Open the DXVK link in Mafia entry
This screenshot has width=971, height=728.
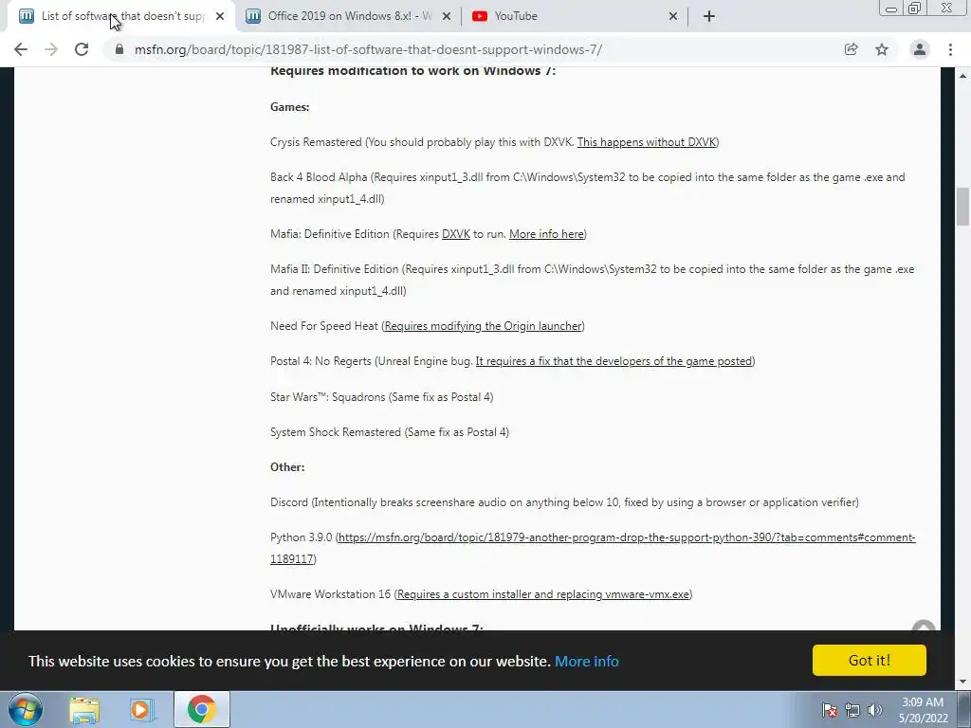(456, 234)
